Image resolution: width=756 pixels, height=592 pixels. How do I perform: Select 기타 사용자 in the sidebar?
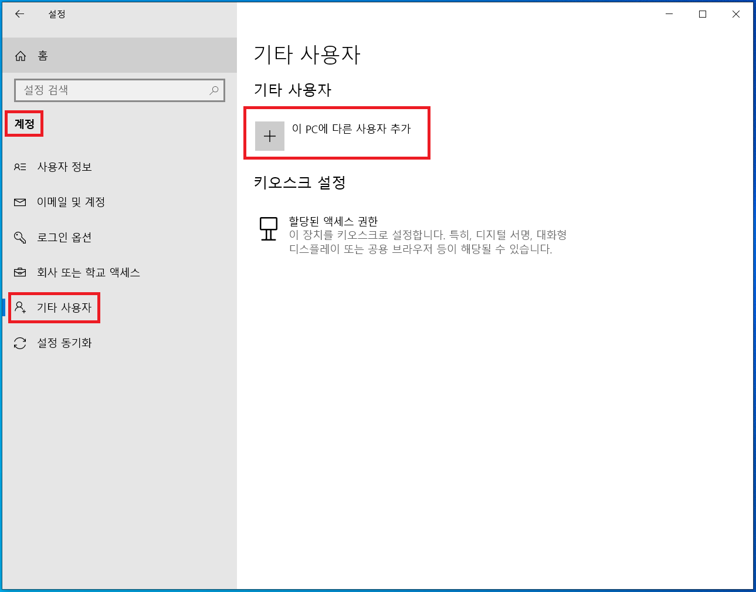pos(120,307)
